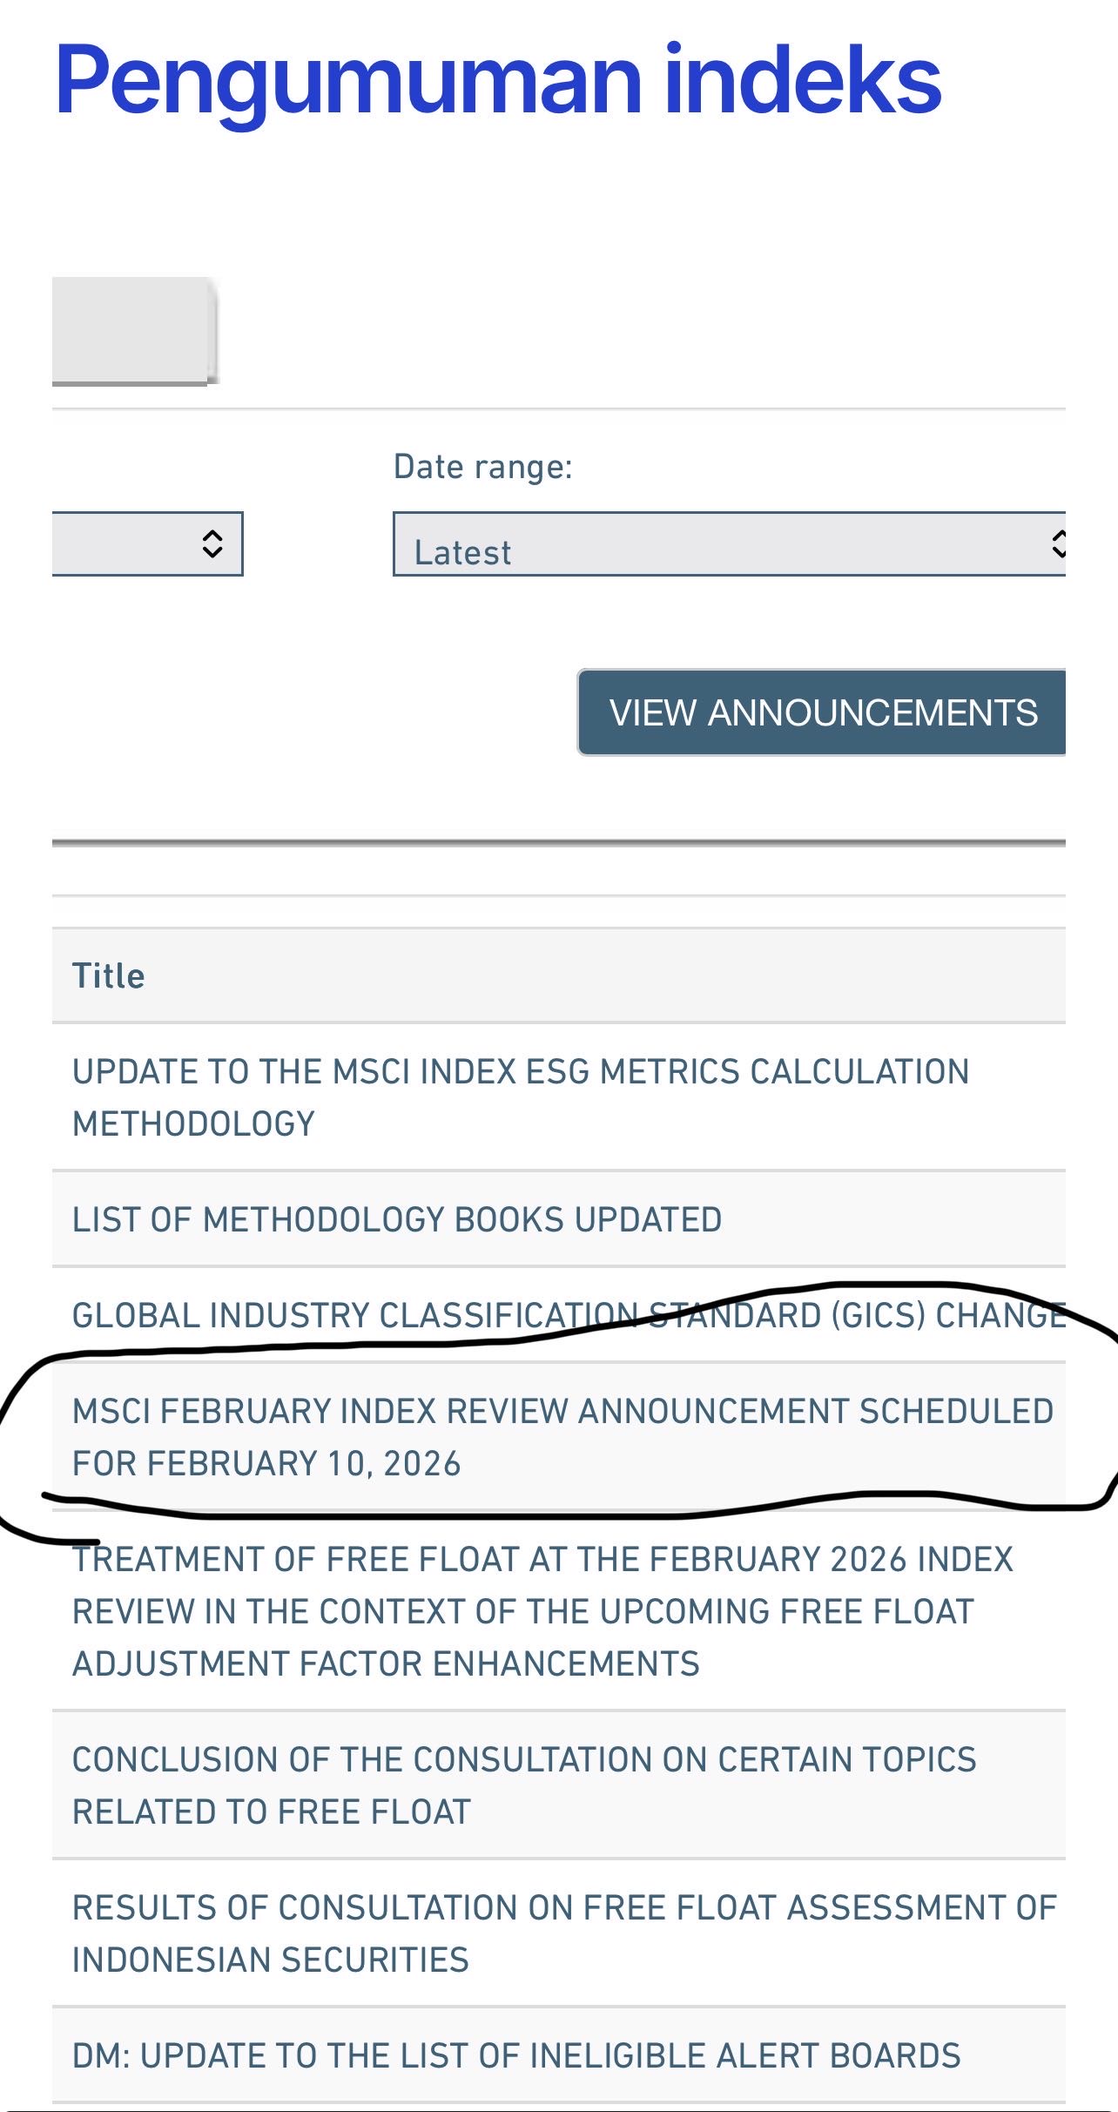1118x2112 pixels.
Task: Click the Pengumuman indeks page heading
Action: click(x=498, y=80)
